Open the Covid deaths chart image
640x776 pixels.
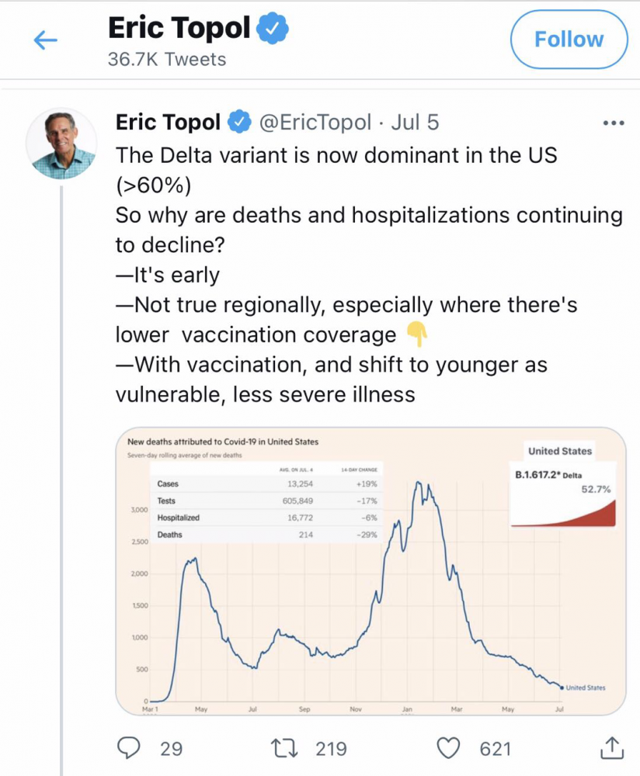click(370, 570)
